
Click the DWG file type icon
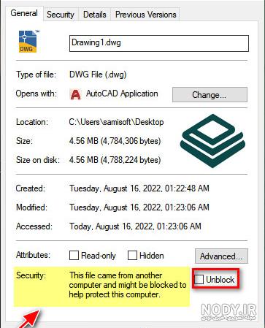(x=28, y=41)
